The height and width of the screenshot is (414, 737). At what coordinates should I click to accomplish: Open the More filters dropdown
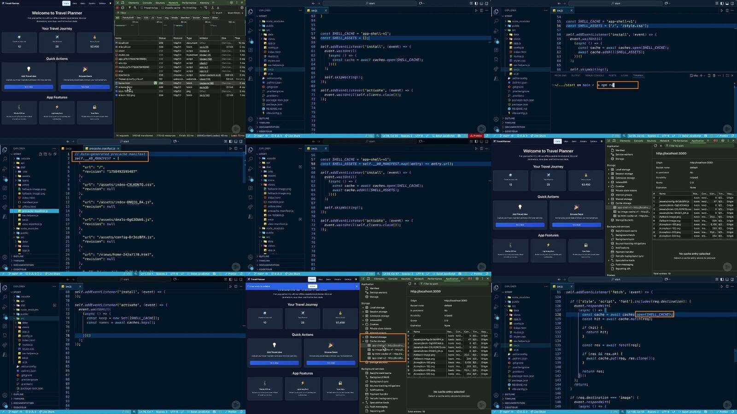tap(235, 13)
